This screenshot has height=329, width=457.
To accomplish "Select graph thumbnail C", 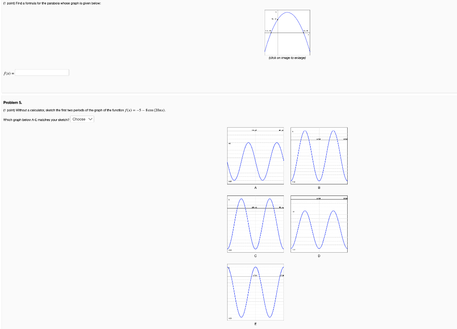I will click(x=255, y=224).
